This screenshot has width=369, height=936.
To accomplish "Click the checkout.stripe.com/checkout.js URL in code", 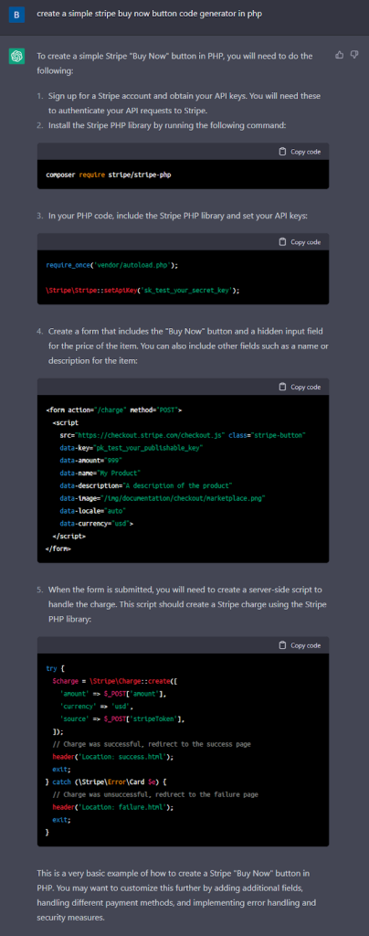I will click(149, 435).
